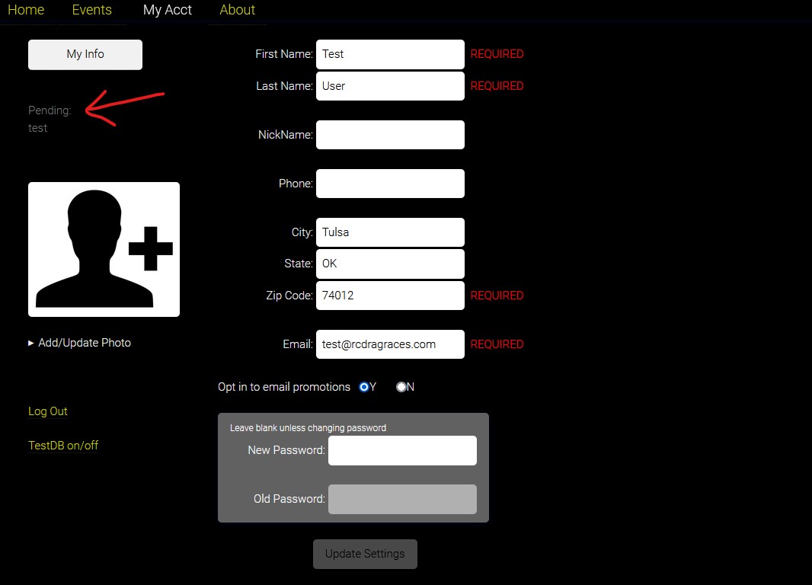Select Y for email promotions opt-in
This screenshot has height=585, width=812.
point(363,387)
